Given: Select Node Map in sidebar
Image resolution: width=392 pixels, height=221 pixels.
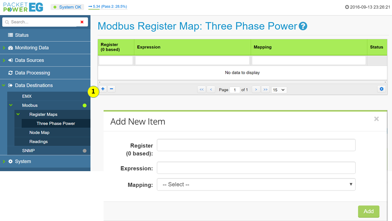Looking at the screenshot, I should (x=39, y=133).
